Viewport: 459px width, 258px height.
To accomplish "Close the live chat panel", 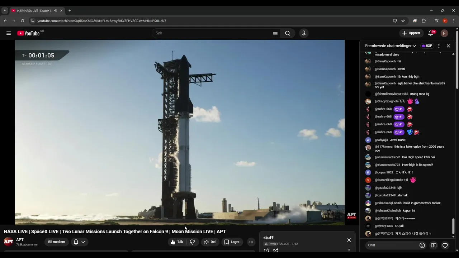I will 448,46.
